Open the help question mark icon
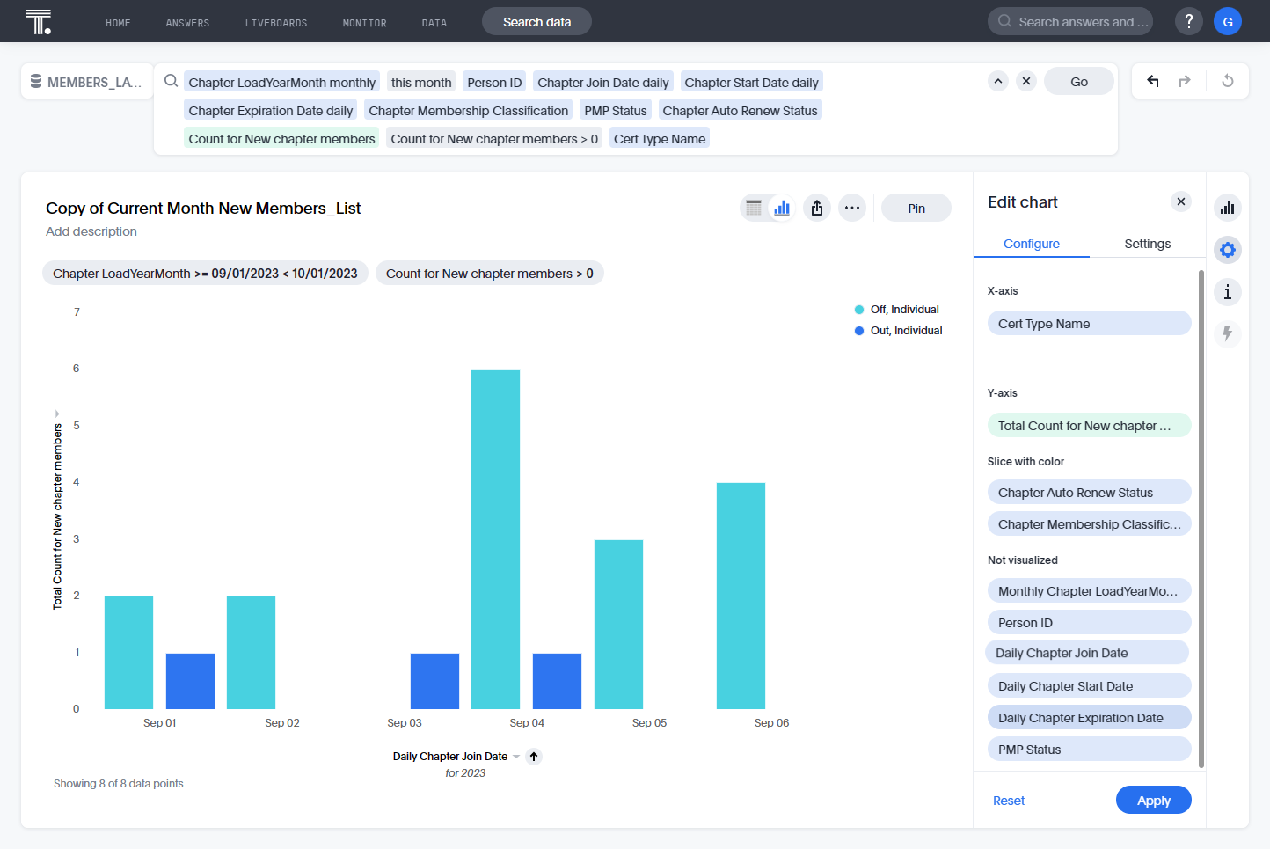The image size is (1270, 849). click(1189, 21)
